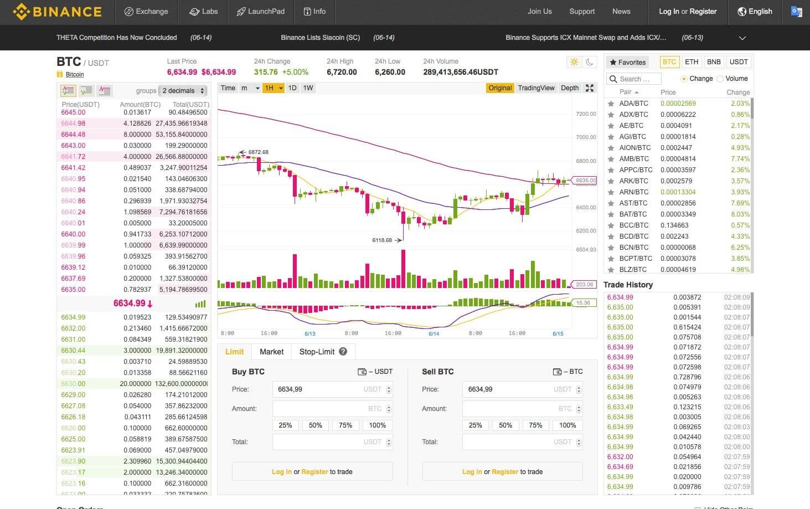Select the USDT market tab
The image size is (810, 509).
point(739,62)
